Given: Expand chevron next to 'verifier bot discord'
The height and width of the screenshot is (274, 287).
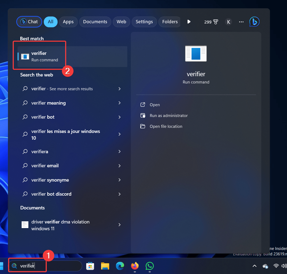Looking at the screenshot, I should (119, 194).
